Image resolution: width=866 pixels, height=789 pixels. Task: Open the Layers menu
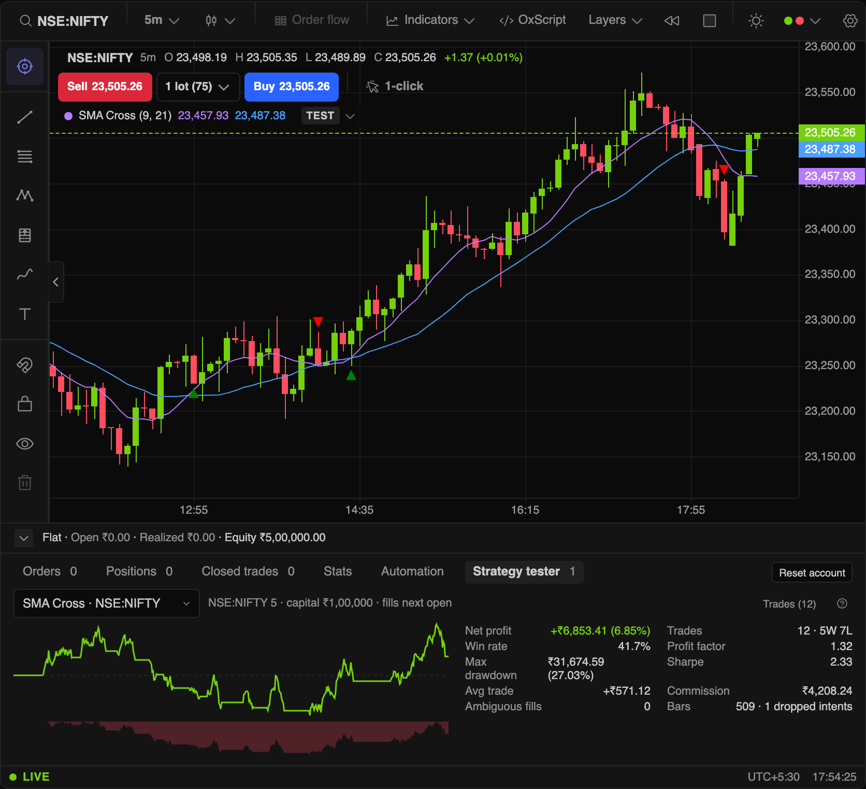[x=615, y=20]
